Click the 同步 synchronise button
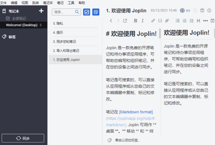Image resolution: width=215 pixels, height=145 pixels. [x=23, y=138]
